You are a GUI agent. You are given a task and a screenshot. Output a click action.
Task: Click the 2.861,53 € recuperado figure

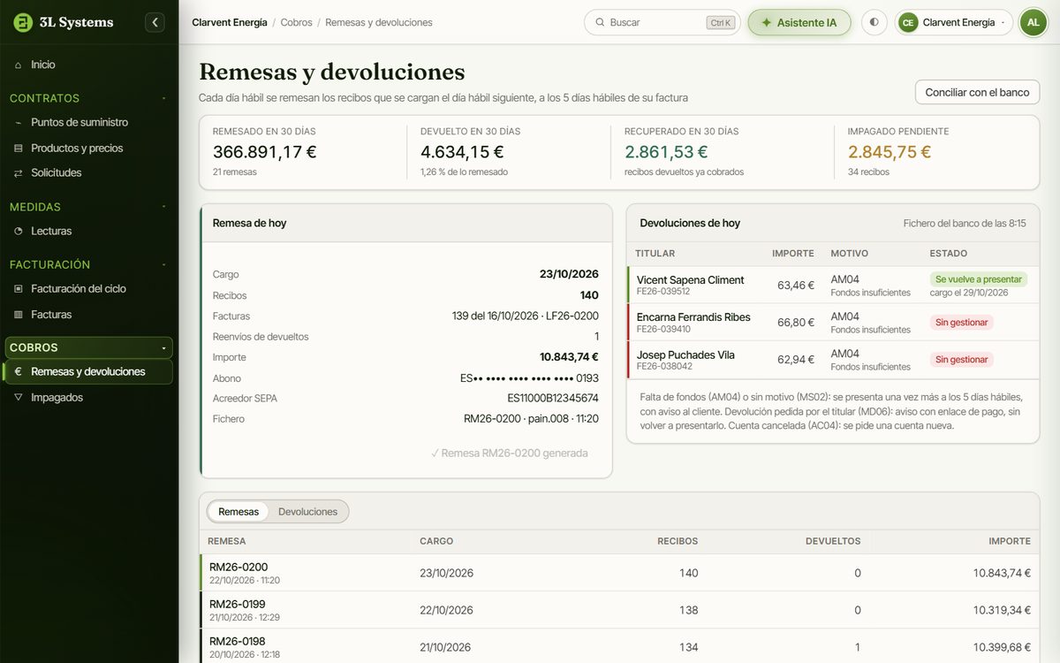666,151
